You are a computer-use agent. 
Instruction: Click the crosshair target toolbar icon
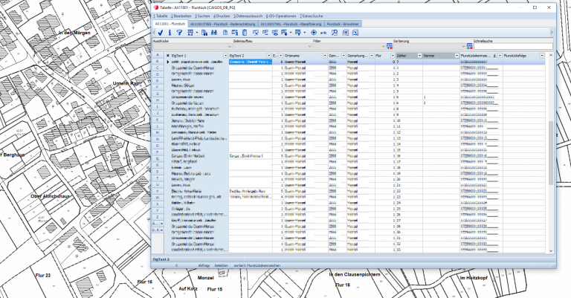[314, 33]
